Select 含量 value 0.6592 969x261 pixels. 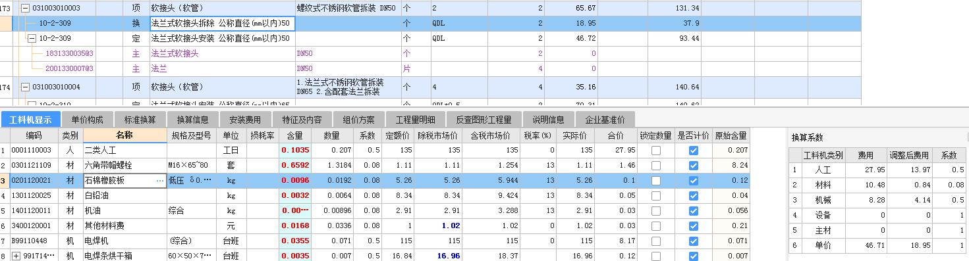295,165
